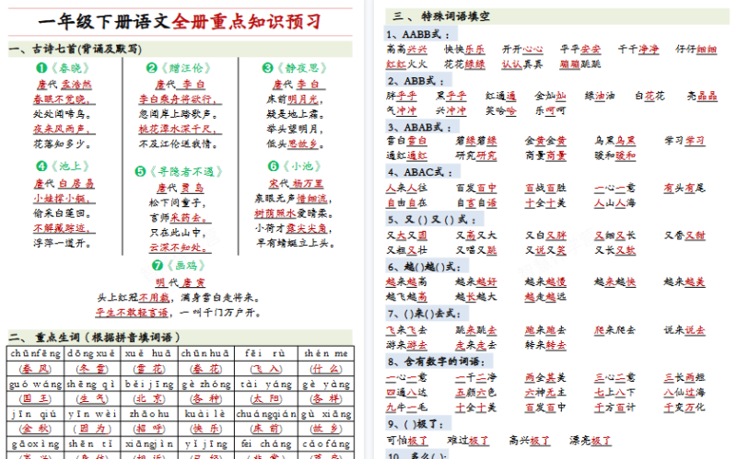The image size is (737, 459).
Task: Click the table cell (什么)
Action: pyautogui.click(x=326, y=369)
